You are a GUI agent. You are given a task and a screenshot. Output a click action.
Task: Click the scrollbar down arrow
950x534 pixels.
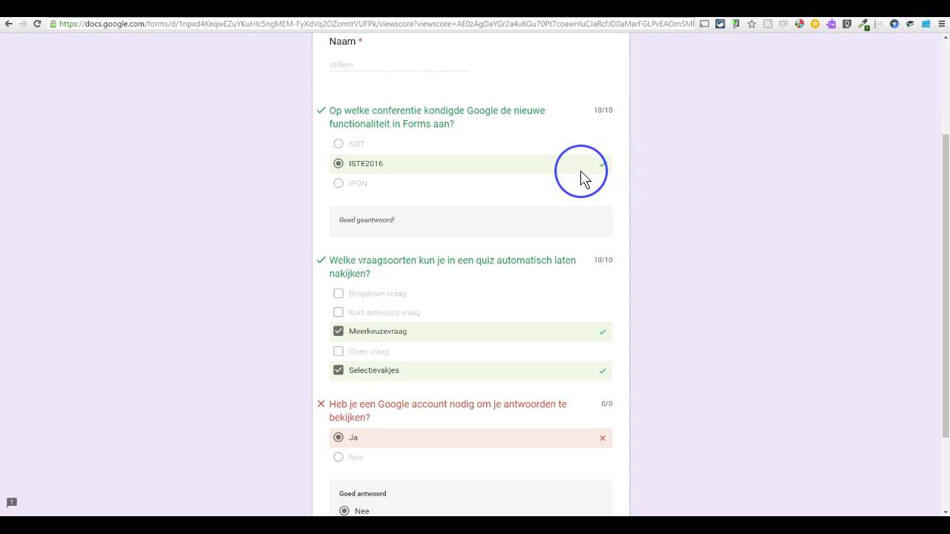(x=945, y=512)
